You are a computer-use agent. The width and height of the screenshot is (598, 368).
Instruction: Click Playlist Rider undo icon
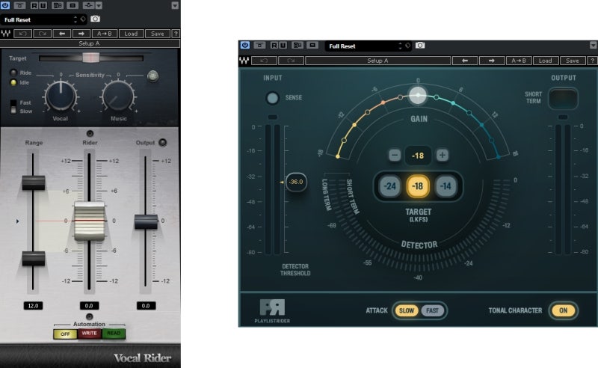pyautogui.click(x=264, y=61)
